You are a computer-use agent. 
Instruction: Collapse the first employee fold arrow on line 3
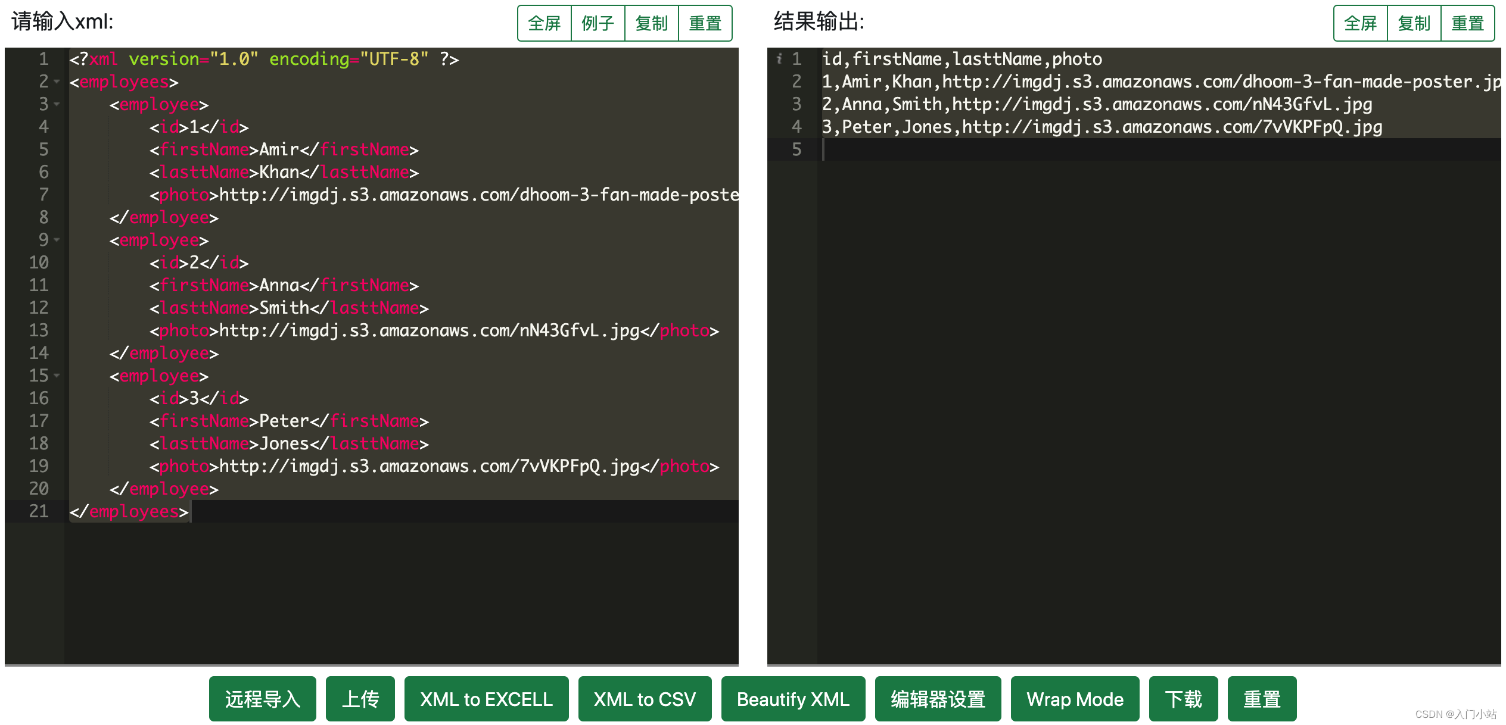(57, 104)
